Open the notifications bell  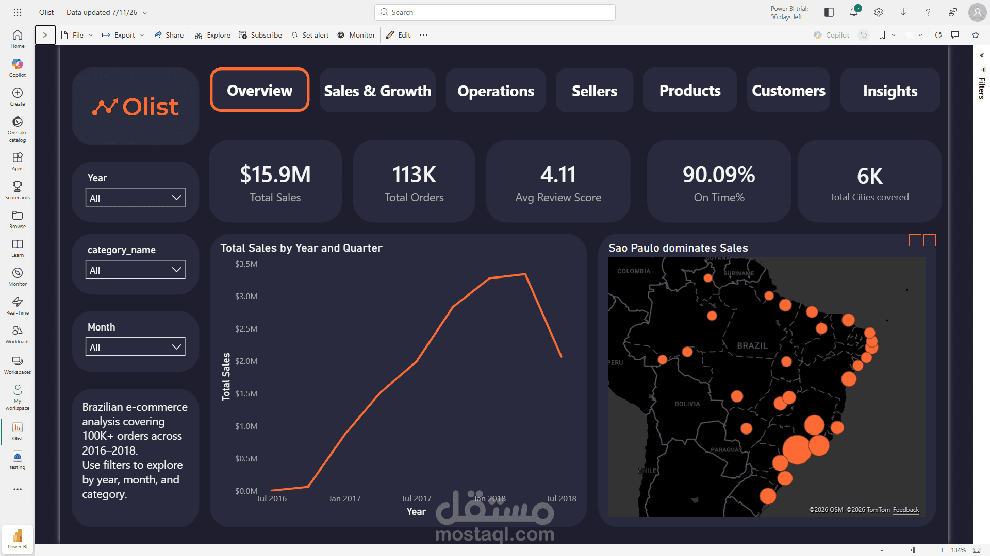(x=854, y=12)
